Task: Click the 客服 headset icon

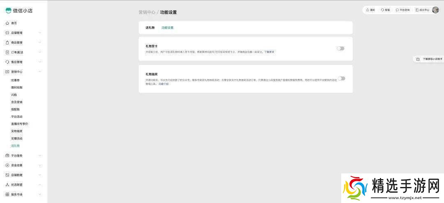Action: [x=383, y=10]
